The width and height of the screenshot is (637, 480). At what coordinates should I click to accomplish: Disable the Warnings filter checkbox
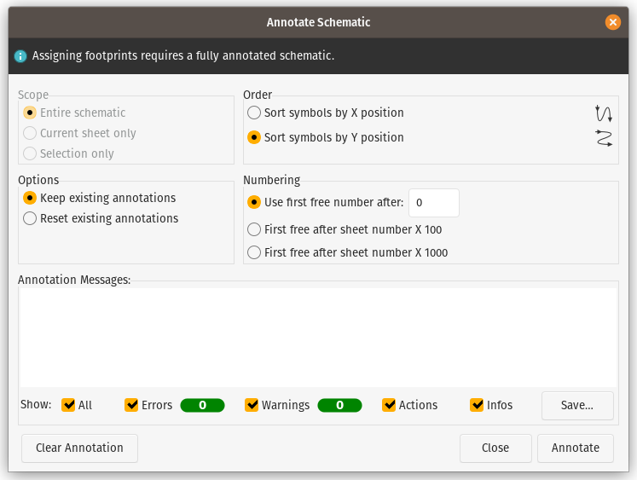pyautogui.click(x=252, y=405)
